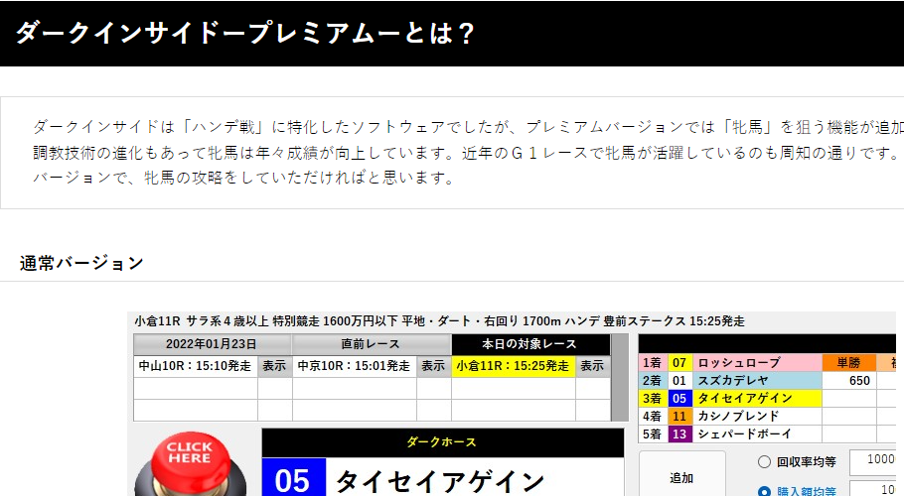Click the orange 単勝 header cell
Screen dimensions: 904x496
coord(848,363)
